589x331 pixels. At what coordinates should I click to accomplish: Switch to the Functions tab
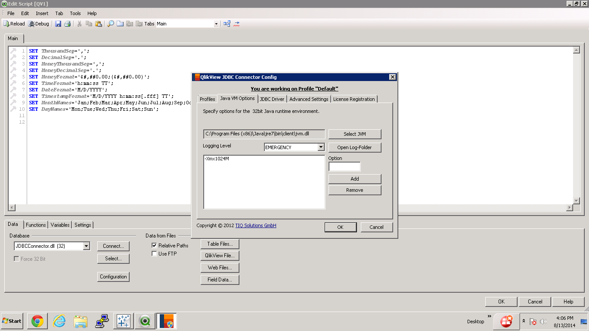pos(36,225)
